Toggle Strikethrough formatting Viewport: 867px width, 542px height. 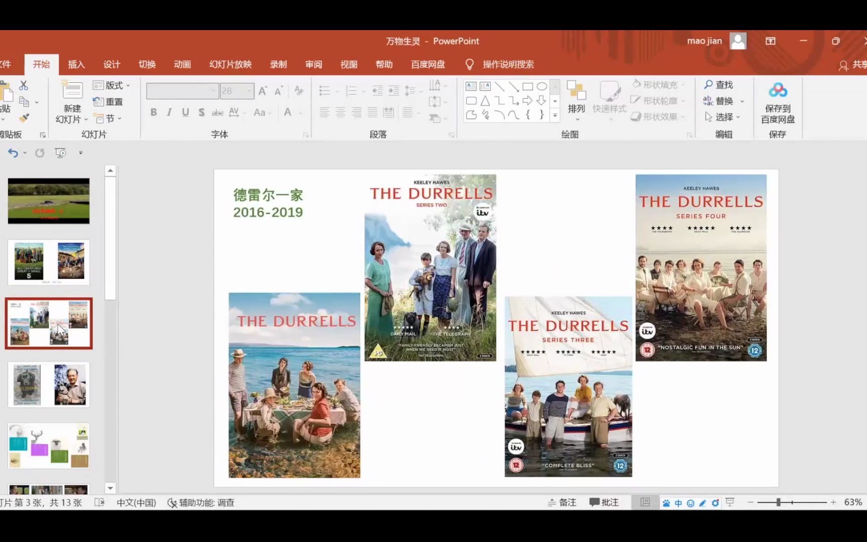pyautogui.click(x=218, y=112)
